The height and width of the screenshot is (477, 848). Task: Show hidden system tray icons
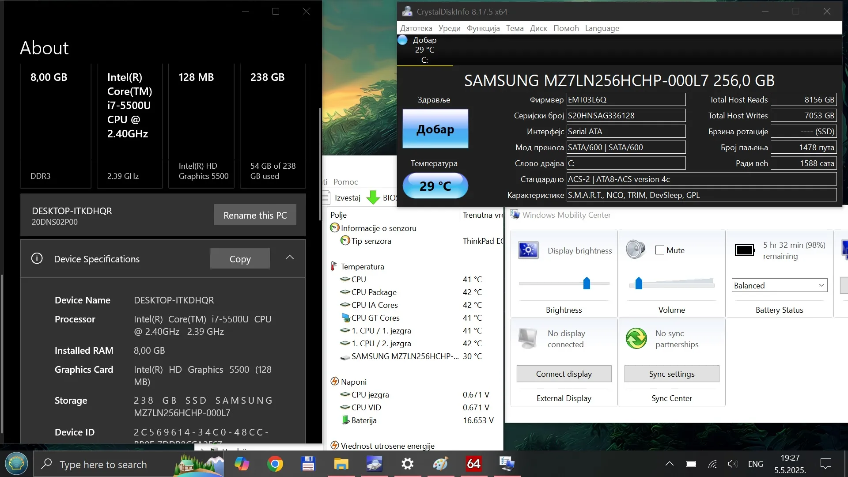[670, 464]
